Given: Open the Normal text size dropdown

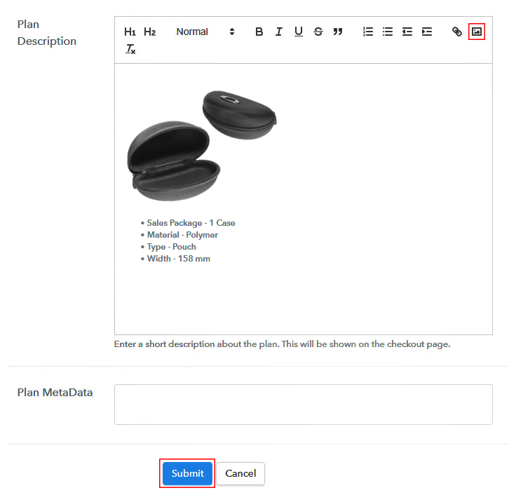Looking at the screenshot, I should 205,32.
